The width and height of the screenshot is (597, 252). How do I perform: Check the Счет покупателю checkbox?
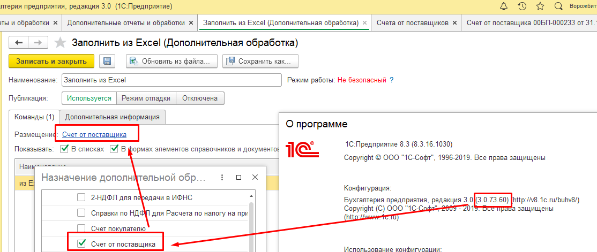[x=81, y=228]
